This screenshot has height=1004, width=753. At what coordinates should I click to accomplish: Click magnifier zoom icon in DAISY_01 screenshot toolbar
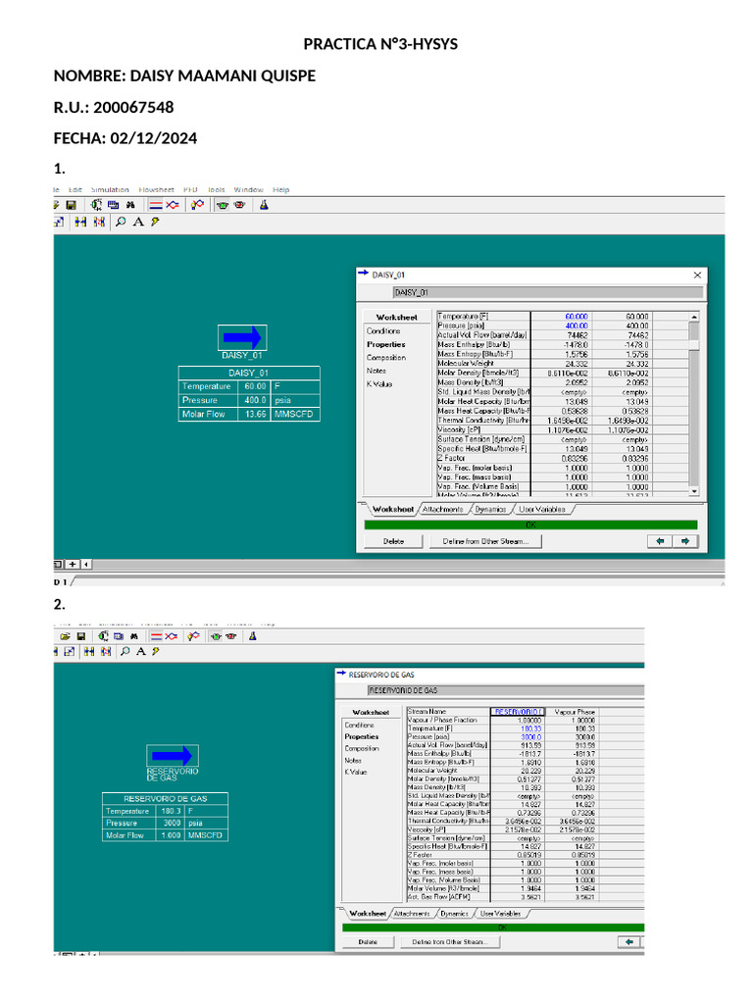[x=121, y=222]
